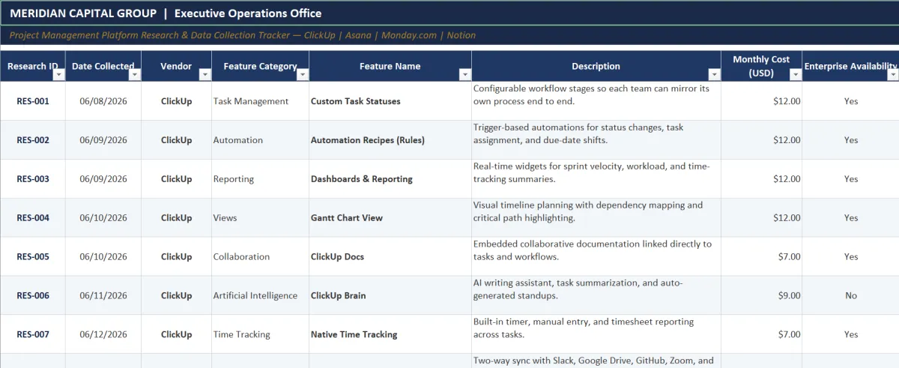Select the Monthly Cost (USD) header cell
This screenshot has height=368, width=899.
pos(762,66)
